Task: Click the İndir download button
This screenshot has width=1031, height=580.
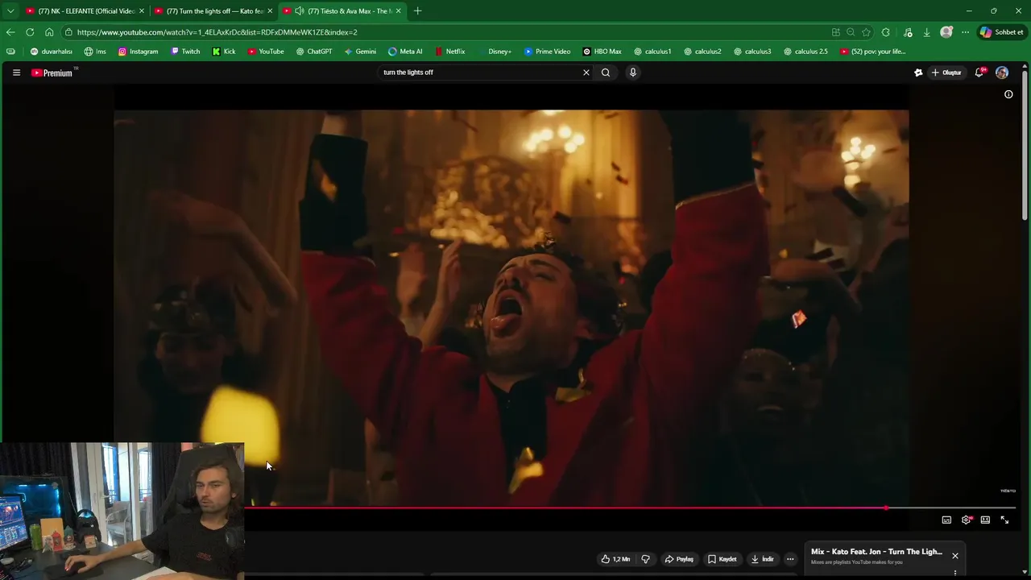Action: point(762,559)
